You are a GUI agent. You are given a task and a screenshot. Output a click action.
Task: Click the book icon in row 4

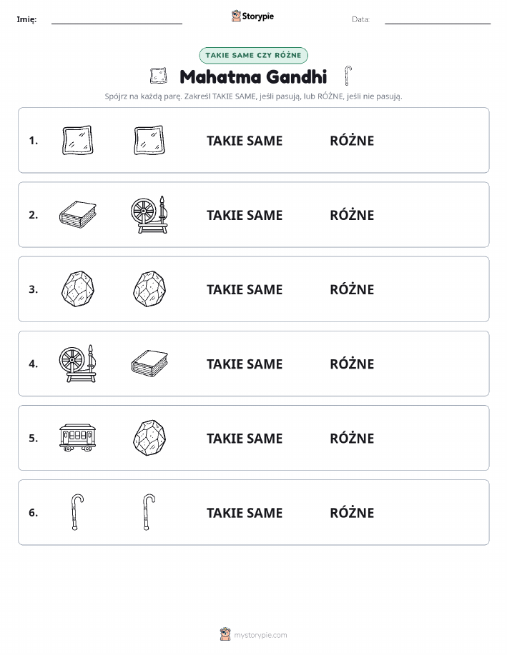coord(149,364)
